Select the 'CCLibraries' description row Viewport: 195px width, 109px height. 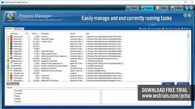(65, 75)
